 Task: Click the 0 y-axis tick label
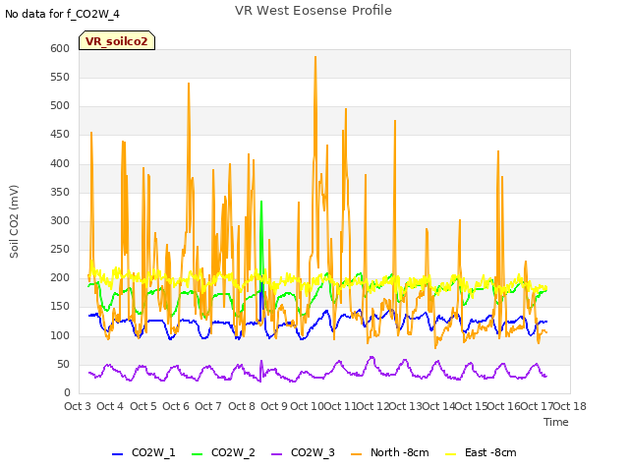click(x=67, y=393)
